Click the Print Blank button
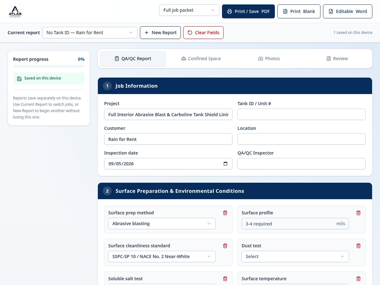380x285 pixels. pos(299,11)
